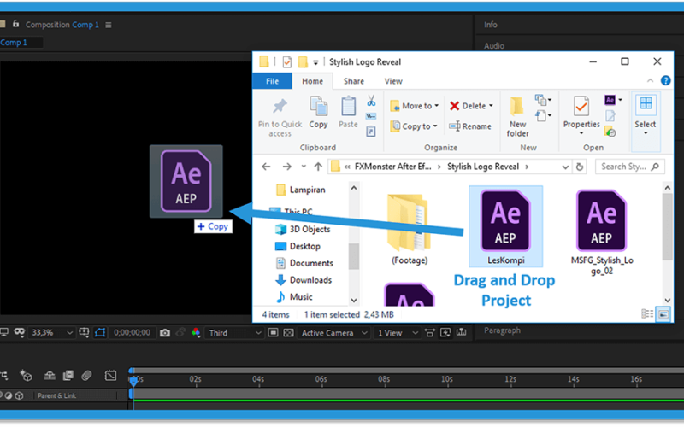Click the Copy path icon
684x427 pixels.
coord(371,116)
